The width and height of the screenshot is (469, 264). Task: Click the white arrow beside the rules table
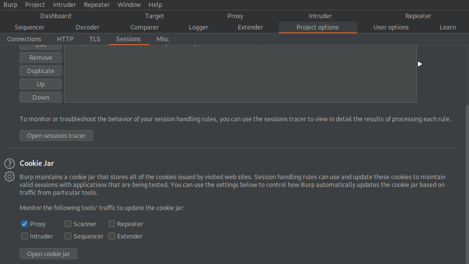pos(420,64)
